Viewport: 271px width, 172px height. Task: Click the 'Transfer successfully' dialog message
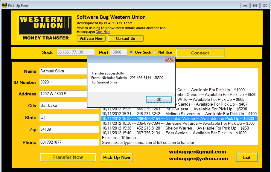107,73
